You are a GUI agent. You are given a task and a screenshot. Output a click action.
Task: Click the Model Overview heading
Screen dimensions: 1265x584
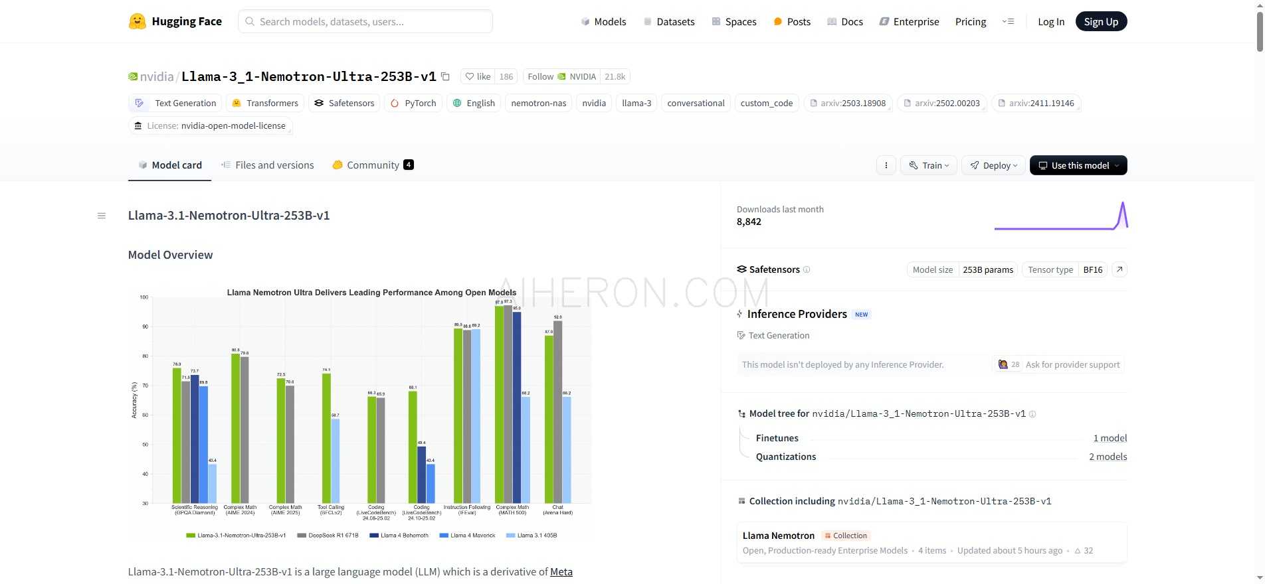pyautogui.click(x=171, y=255)
